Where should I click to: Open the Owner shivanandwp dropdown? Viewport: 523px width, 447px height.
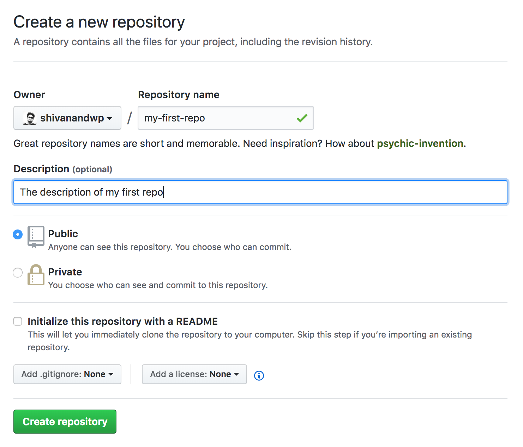(x=67, y=118)
